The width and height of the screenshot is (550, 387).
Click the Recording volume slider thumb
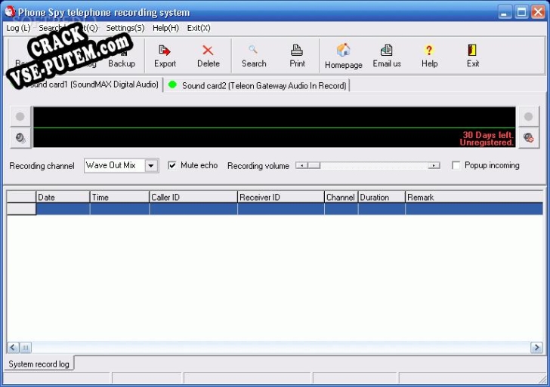point(314,165)
